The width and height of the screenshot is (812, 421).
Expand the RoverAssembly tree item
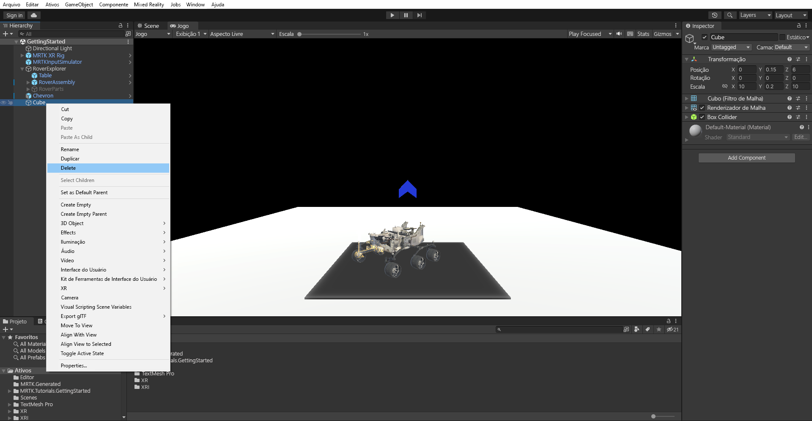click(28, 82)
